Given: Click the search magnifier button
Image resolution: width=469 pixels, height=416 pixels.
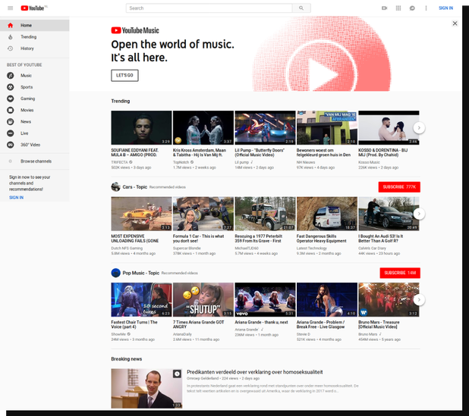Looking at the screenshot, I should click(301, 8).
